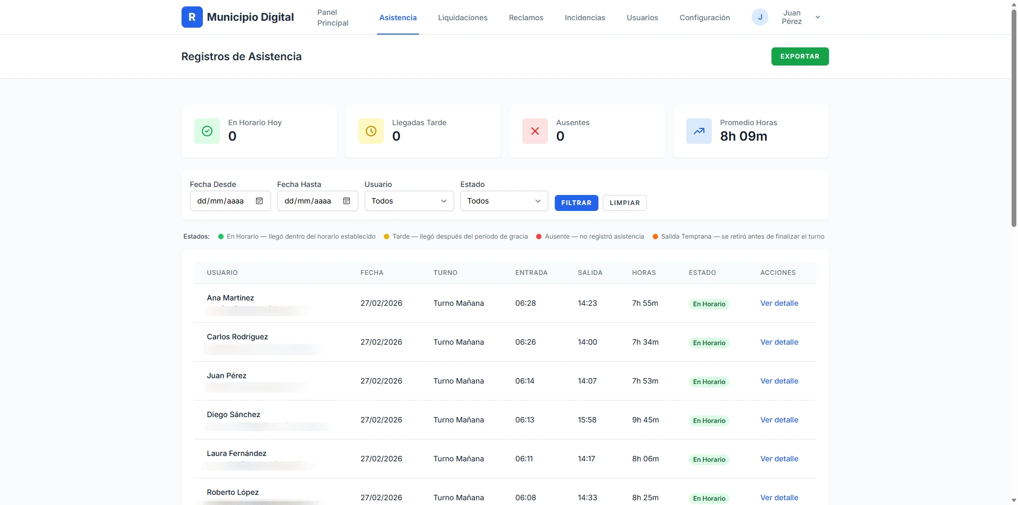This screenshot has width=1018, height=505.
Task: Click the Carlos Rodríguez user name
Action: click(237, 337)
